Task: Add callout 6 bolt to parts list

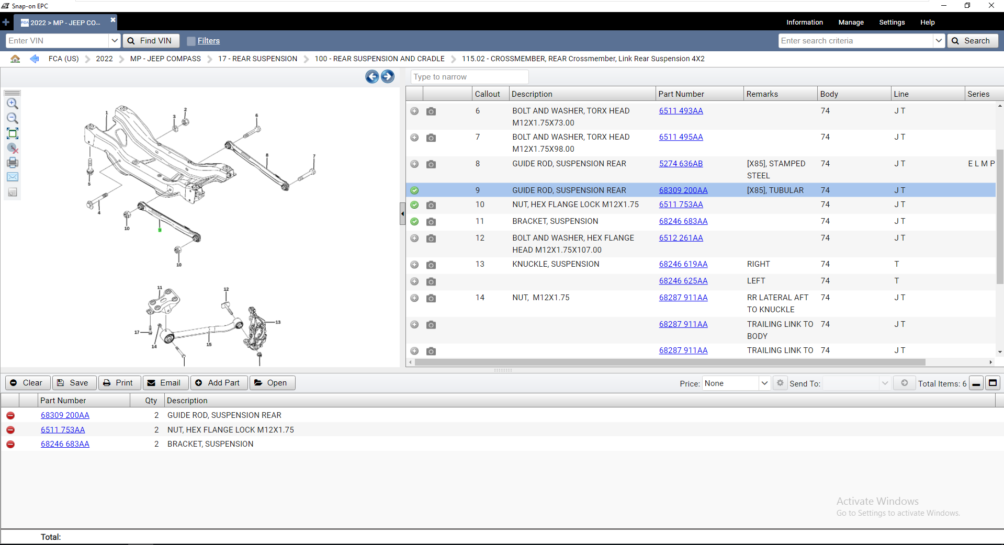Action: click(x=414, y=111)
